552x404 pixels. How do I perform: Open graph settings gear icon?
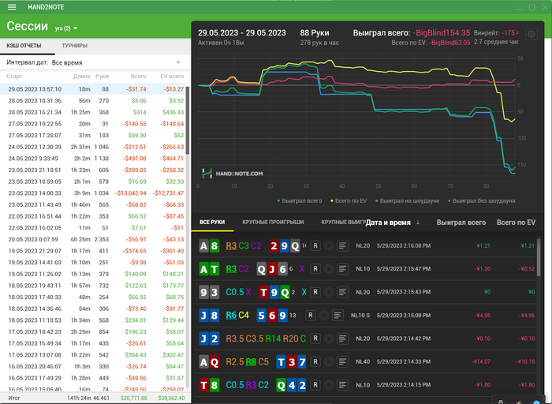(531, 34)
